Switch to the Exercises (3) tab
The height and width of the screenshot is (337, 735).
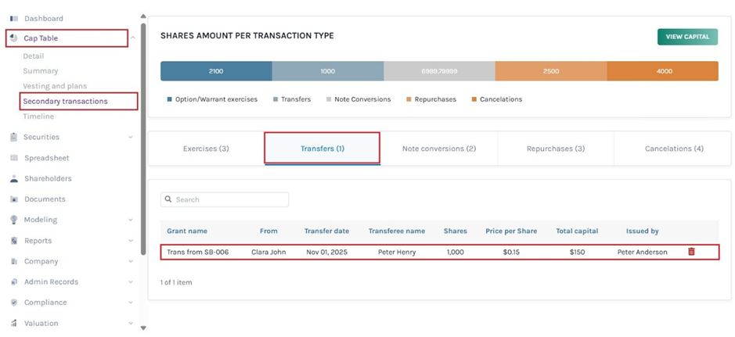click(206, 149)
